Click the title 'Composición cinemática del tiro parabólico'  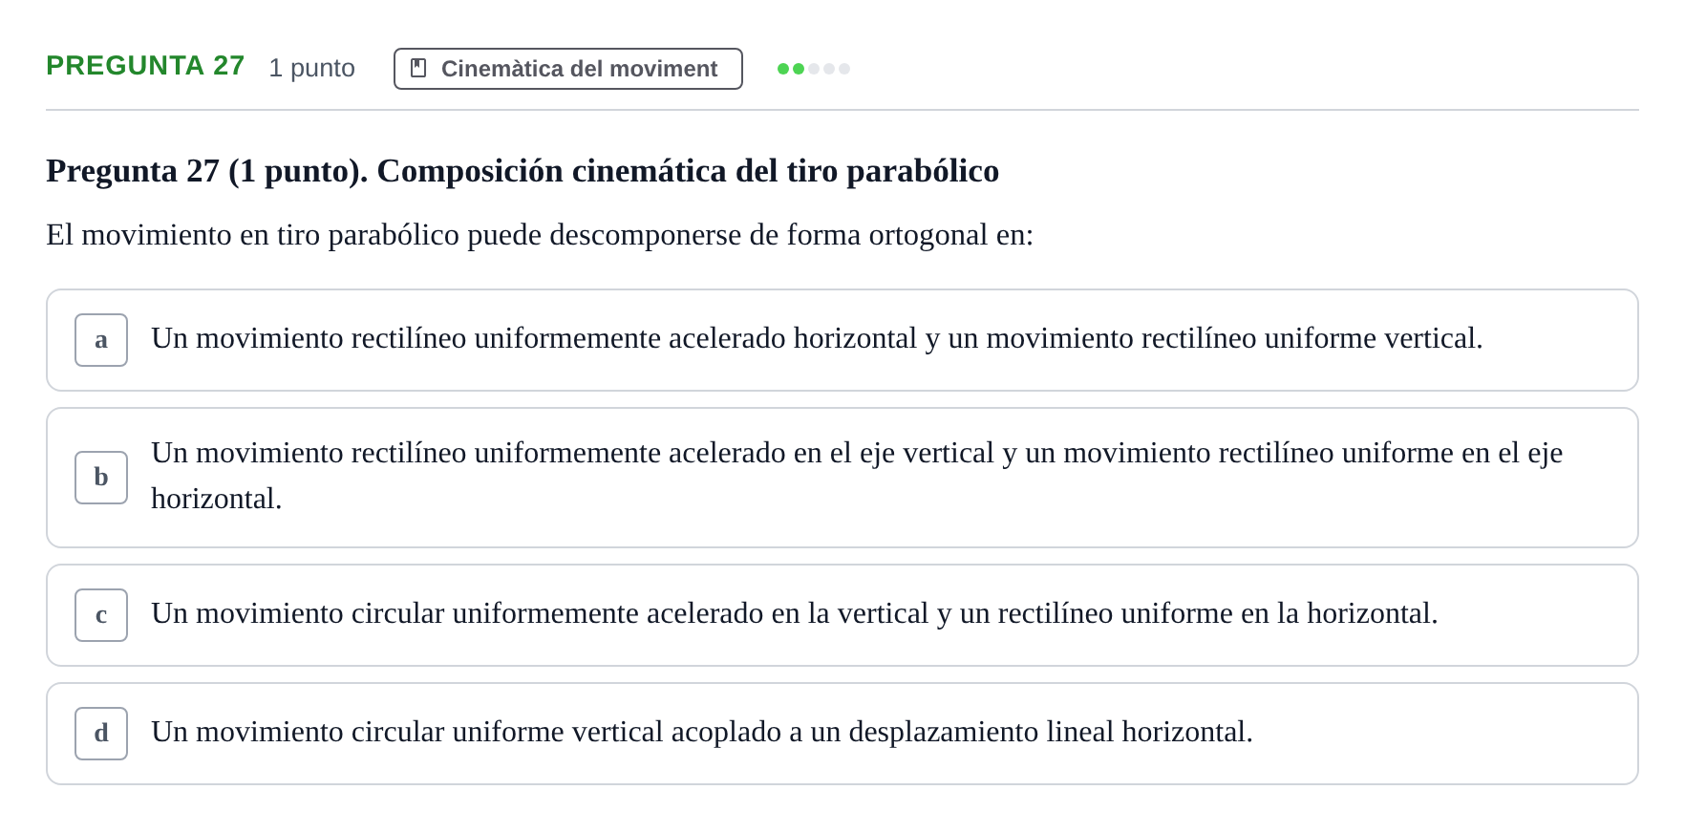click(x=688, y=171)
